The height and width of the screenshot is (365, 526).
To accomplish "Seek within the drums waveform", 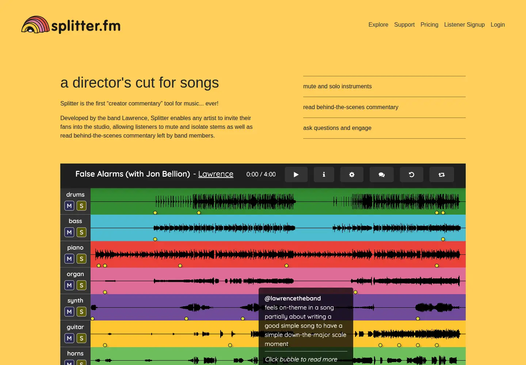I will click(x=278, y=201).
